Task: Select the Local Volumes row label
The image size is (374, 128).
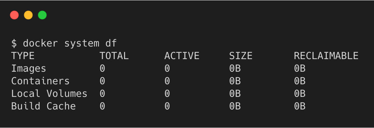Action: pyautogui.click(x=49, y=94)
